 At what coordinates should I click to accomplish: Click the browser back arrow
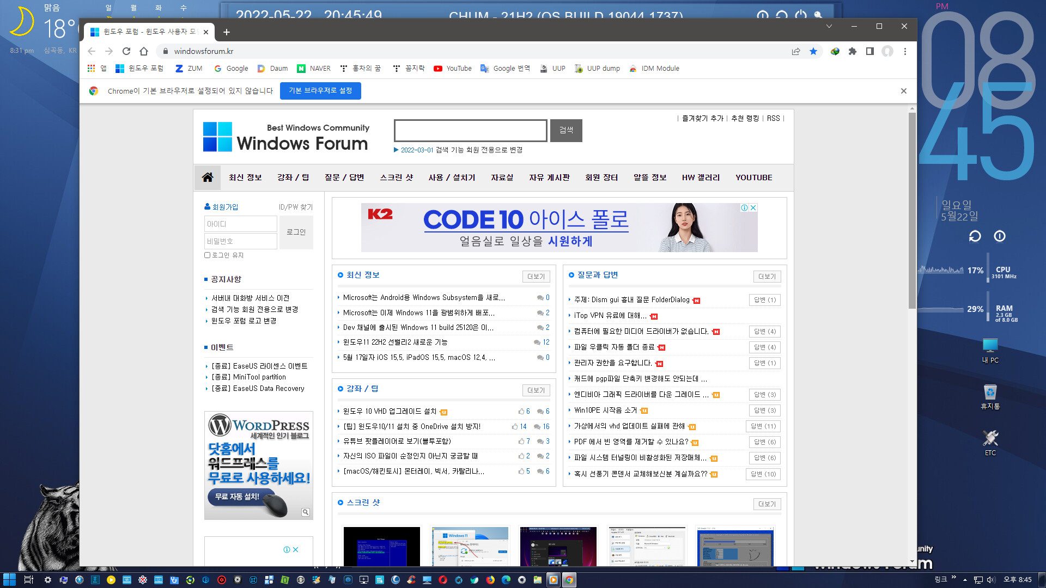pyautogui.click(x=92, y=51)
